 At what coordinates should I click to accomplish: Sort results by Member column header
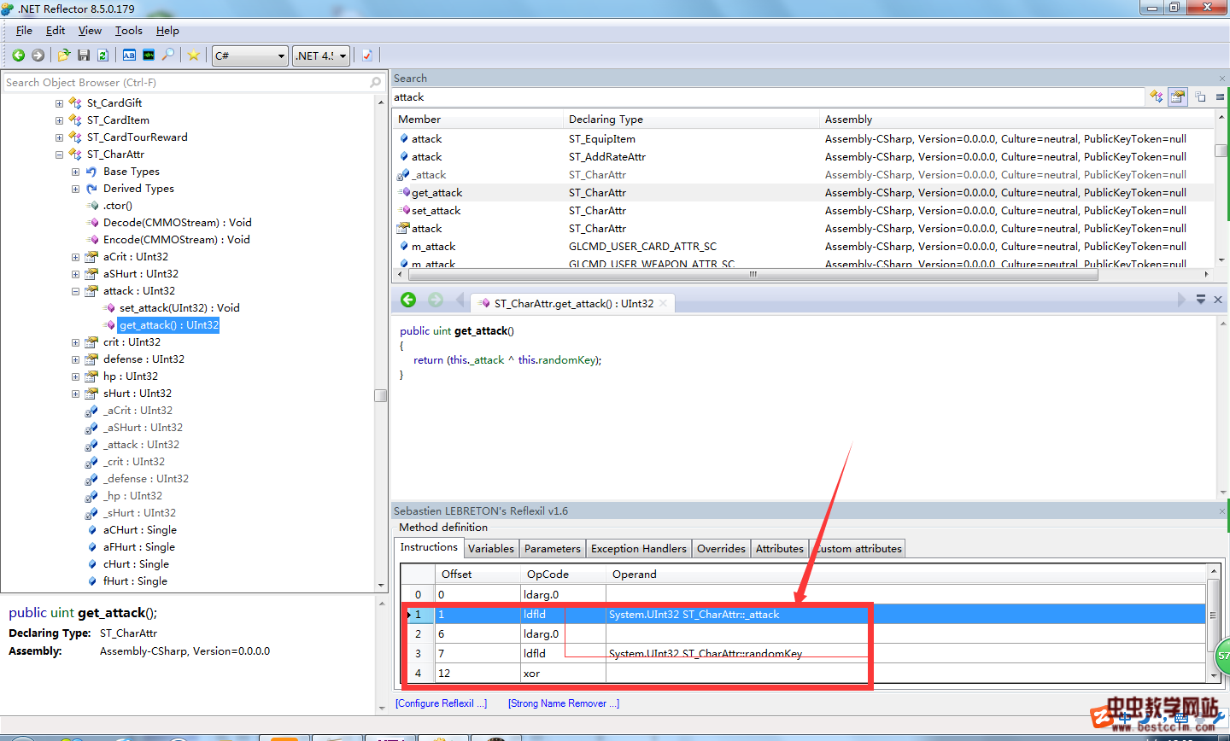pyautogui.click(x=478, y=120)
